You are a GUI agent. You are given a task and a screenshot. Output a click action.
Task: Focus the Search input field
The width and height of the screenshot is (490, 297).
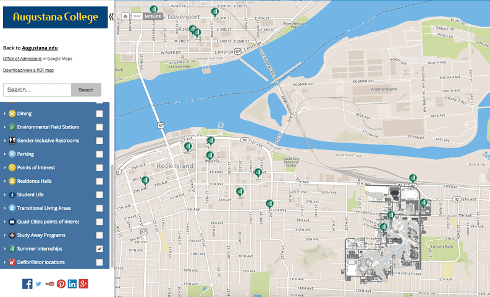[37, 90]
